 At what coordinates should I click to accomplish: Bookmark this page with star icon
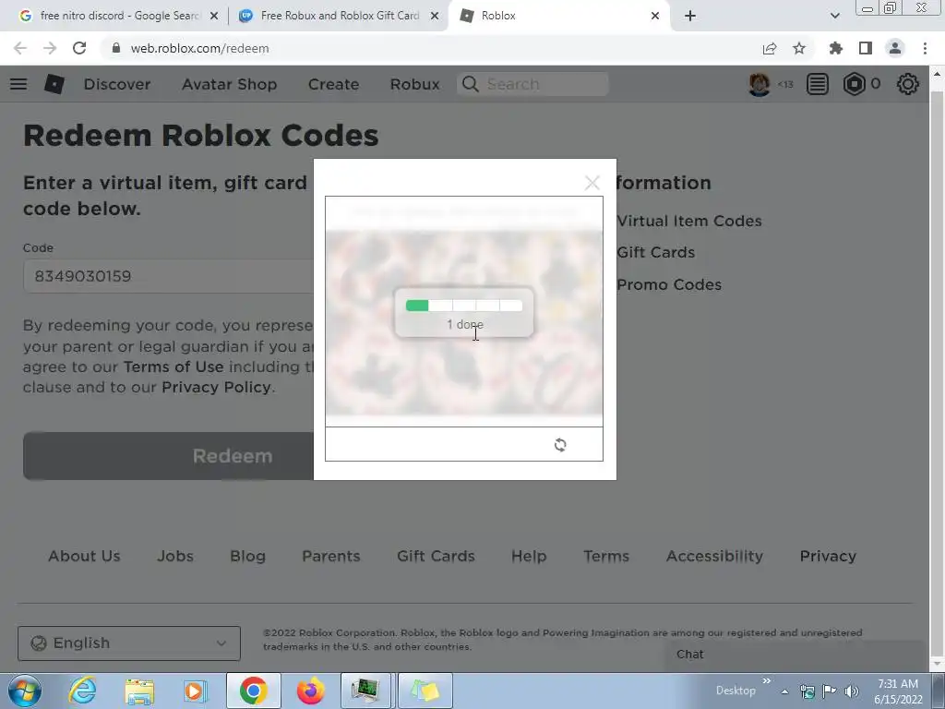click(799, 48)
